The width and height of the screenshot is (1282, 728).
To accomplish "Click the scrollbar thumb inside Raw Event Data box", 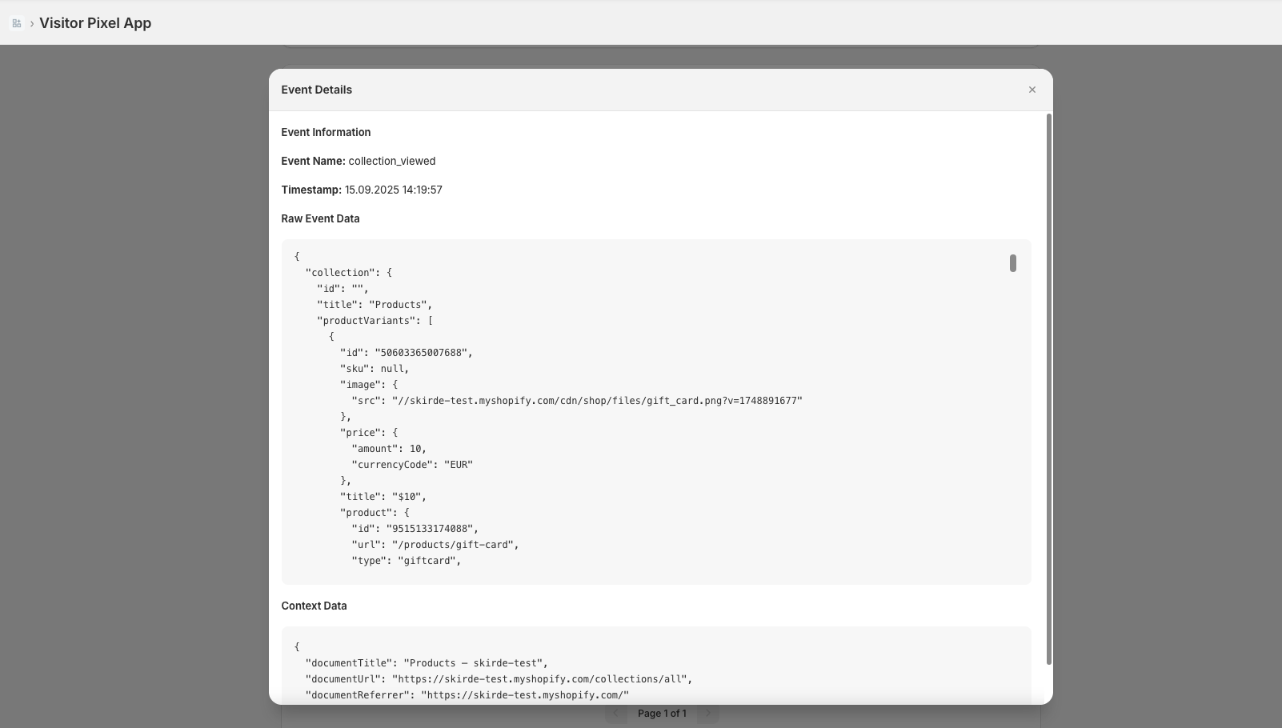I will [1012, 262].
